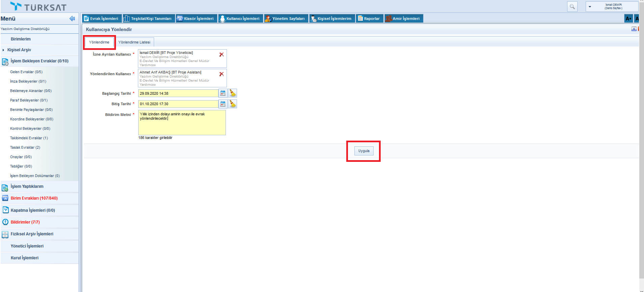644x292 pixels.
Task: Open Gelen Evraklar (0/5) link
Action: coord(26,72)
